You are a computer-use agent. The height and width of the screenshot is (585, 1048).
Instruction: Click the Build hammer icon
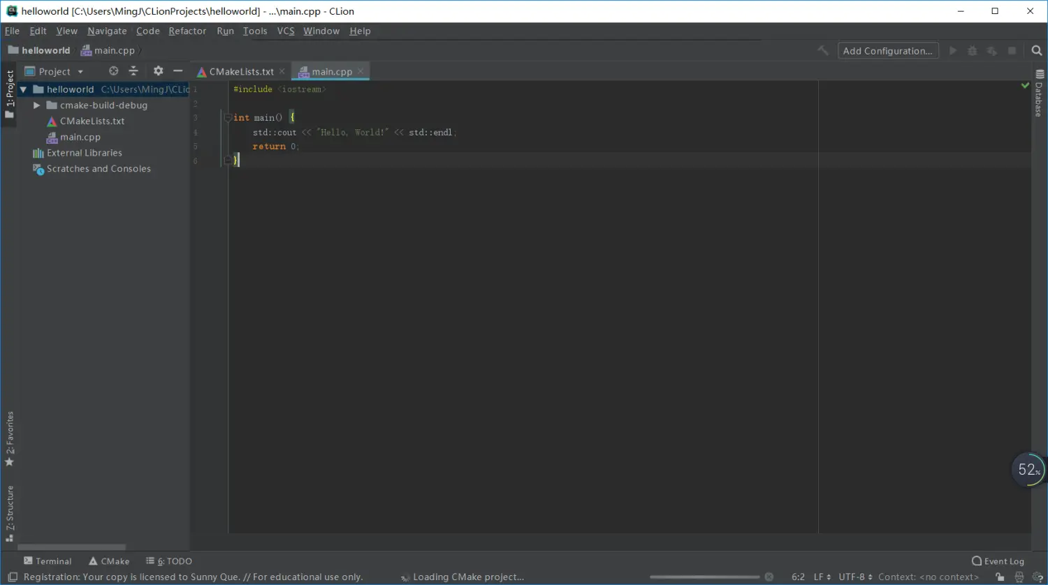pos(823,50)
